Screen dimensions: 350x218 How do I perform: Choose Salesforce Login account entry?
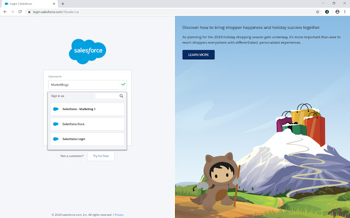click(x=87, y=139)
